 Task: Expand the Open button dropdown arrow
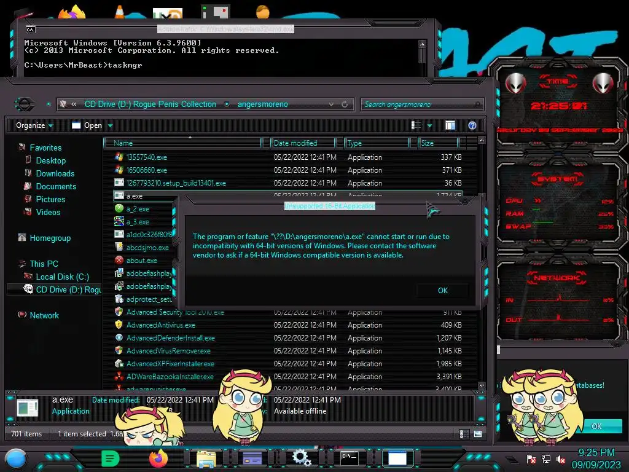111,125
